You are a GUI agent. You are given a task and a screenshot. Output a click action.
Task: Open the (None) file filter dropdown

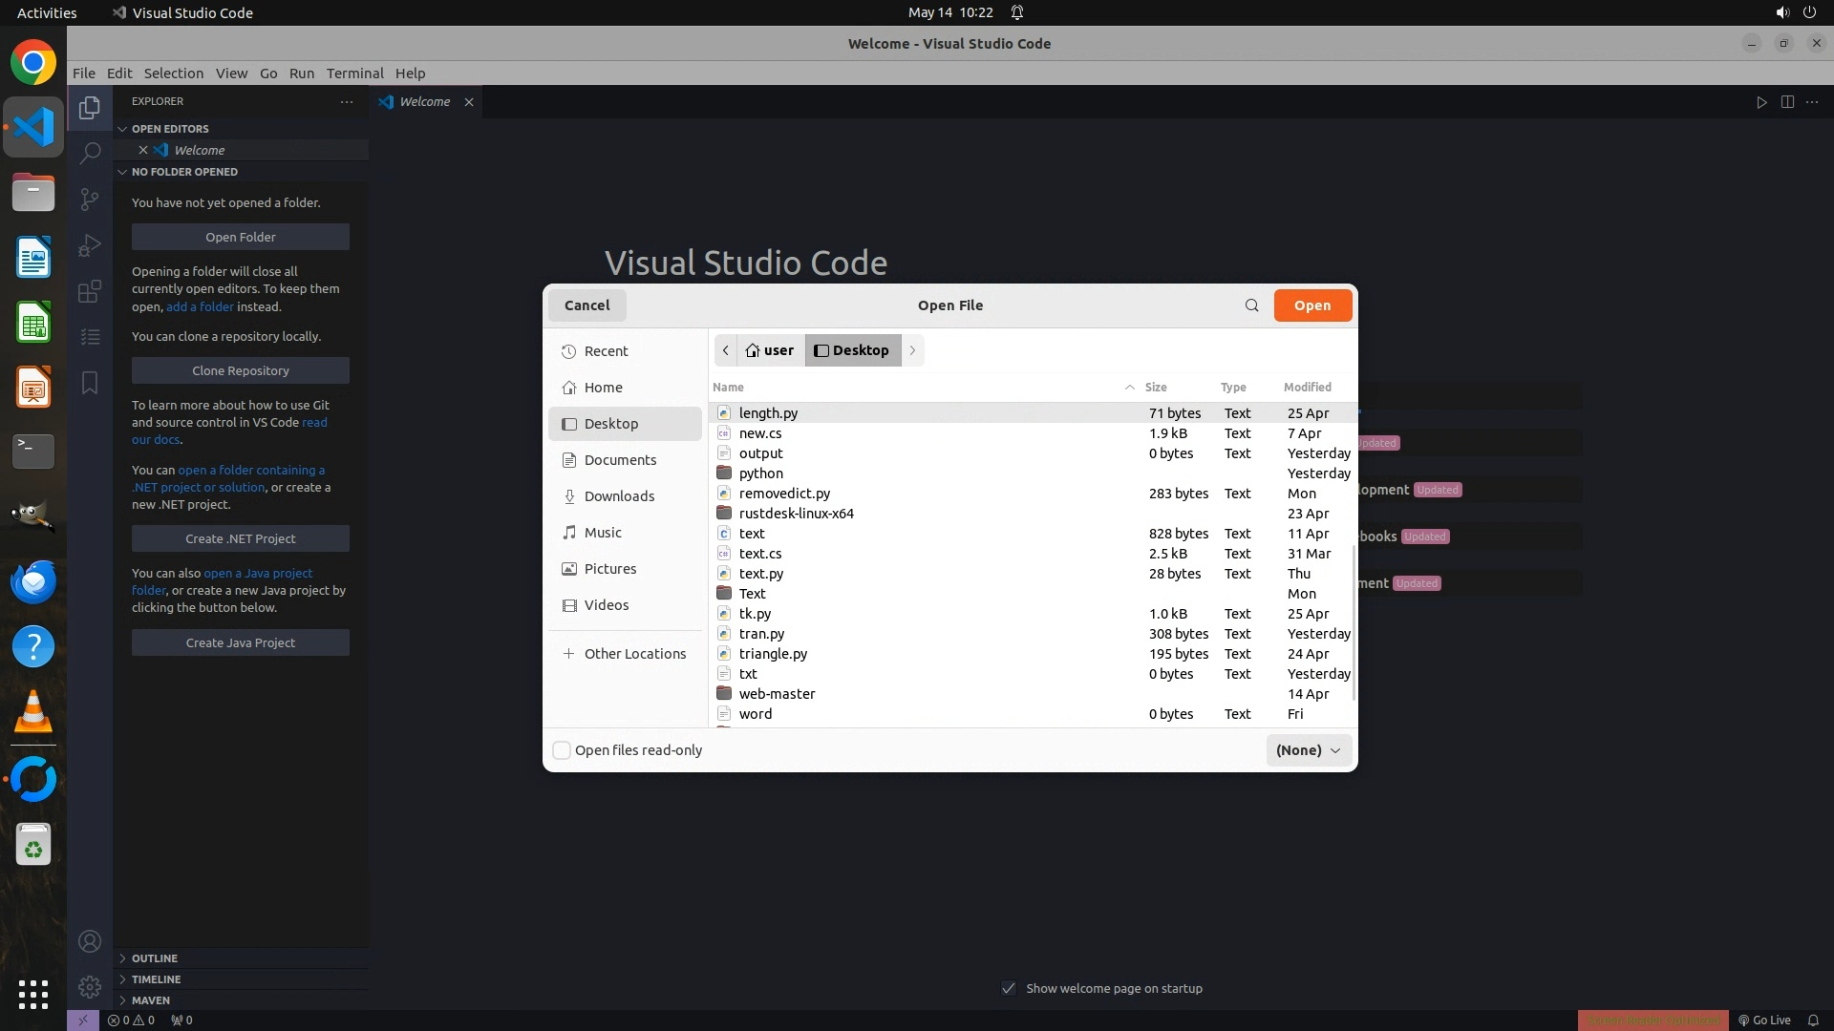[1308, 750]
